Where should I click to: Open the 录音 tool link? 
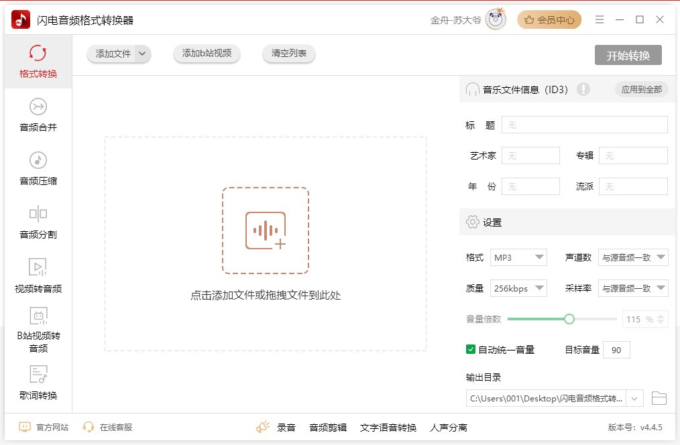tap(286, 428)
